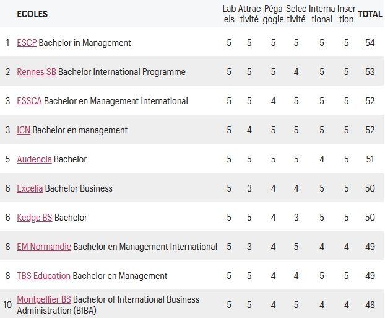Follow the EM Normandie link
Screen dimensions: 385x318
[x=44, y=247]
